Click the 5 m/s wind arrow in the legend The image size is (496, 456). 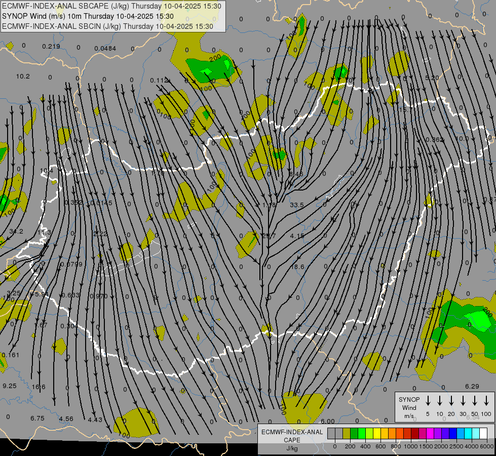[x=428, y=401]
